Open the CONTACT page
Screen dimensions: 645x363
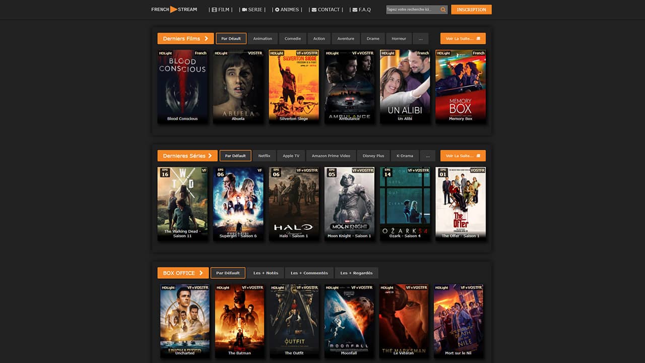coord(326,10)
